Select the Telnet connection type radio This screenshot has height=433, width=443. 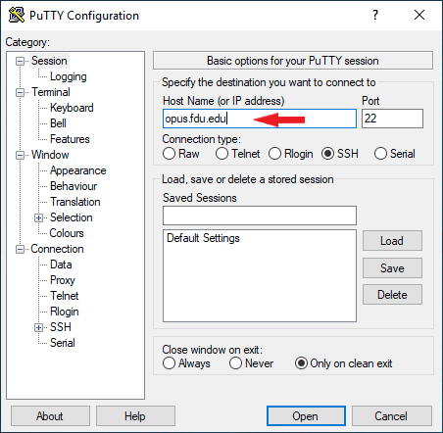point(221,154)
